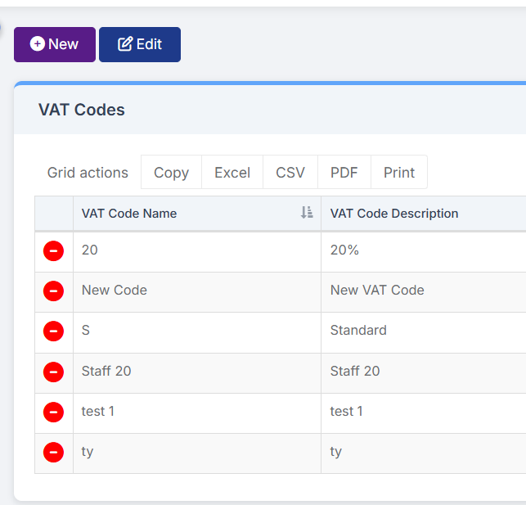Image resolution: width=526 pixels, height=505 pixels.
Task: Export the grid as CSV
Action: [290, 172]
